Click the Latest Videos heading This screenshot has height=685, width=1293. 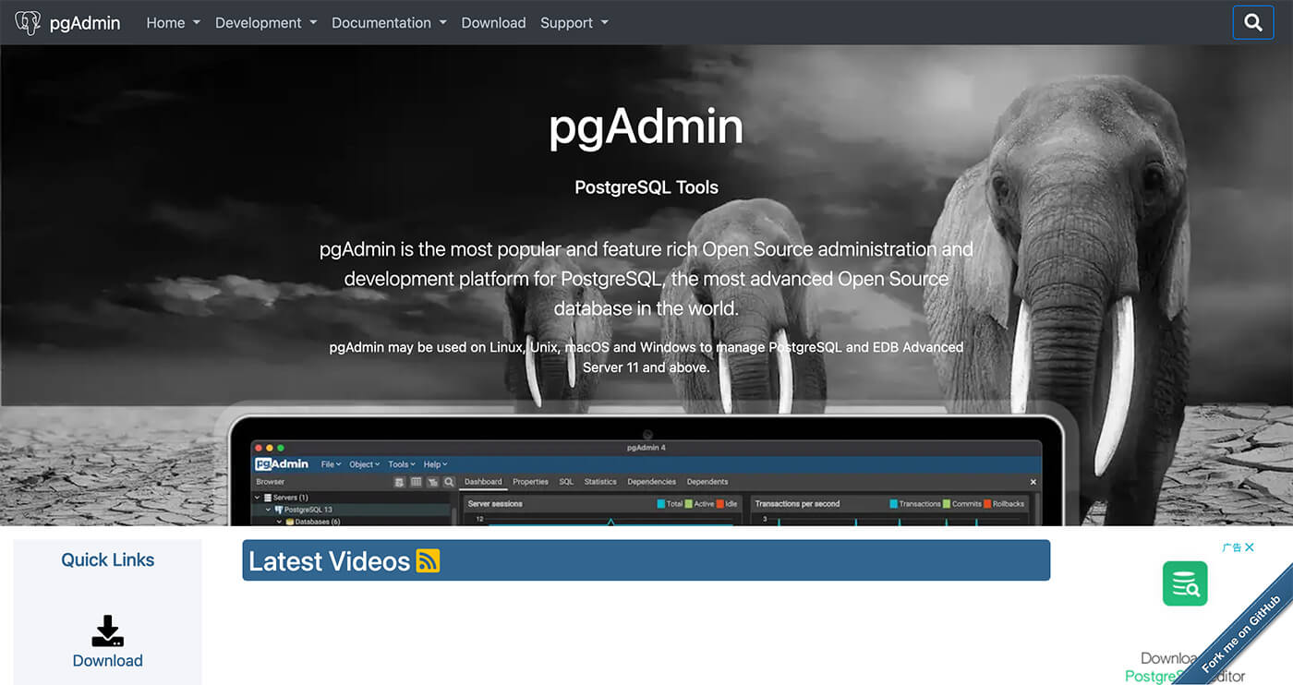tap(329, 561)
